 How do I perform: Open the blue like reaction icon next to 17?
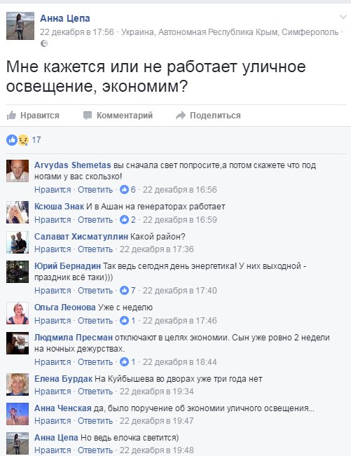(12, 140)
